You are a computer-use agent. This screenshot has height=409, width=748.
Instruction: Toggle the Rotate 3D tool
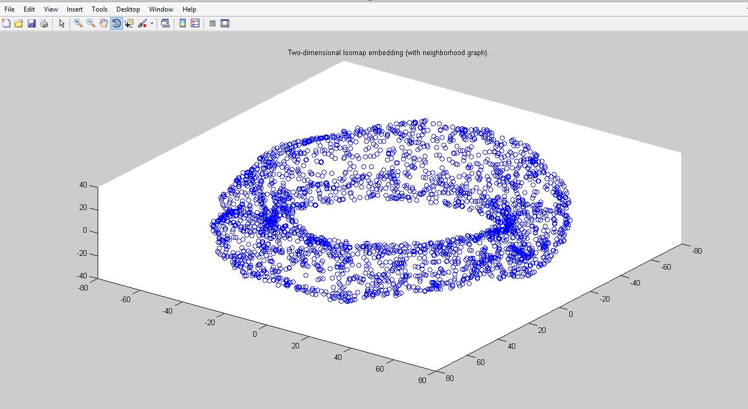[116, 23]
